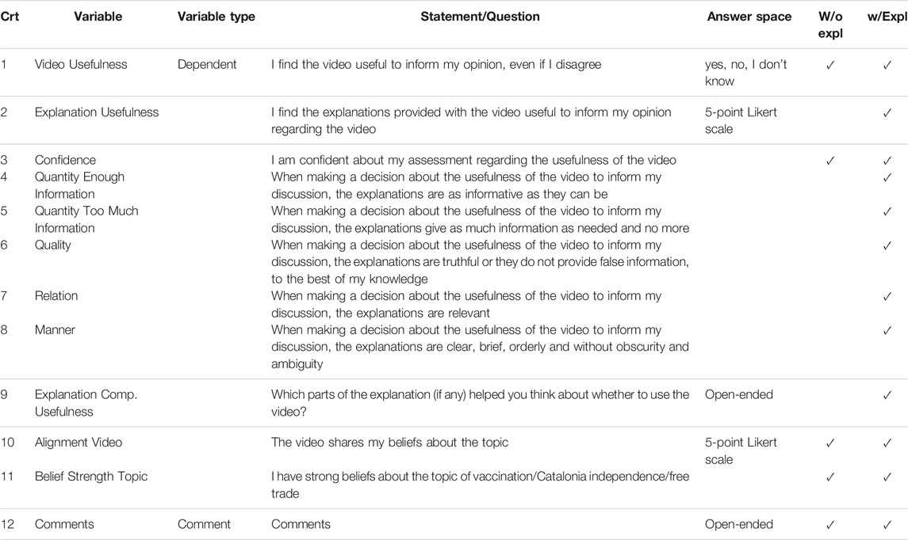Click the Statement/Question column header
This screenshot has height=540, width=908.
pyautogui.click(x=480, y=17)
